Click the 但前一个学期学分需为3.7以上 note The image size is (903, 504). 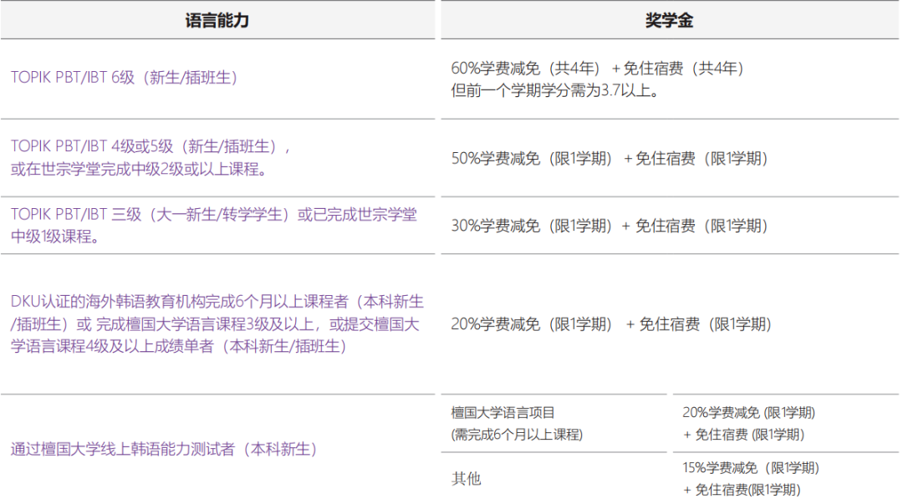pyautogui.click(x=555, y=90)
